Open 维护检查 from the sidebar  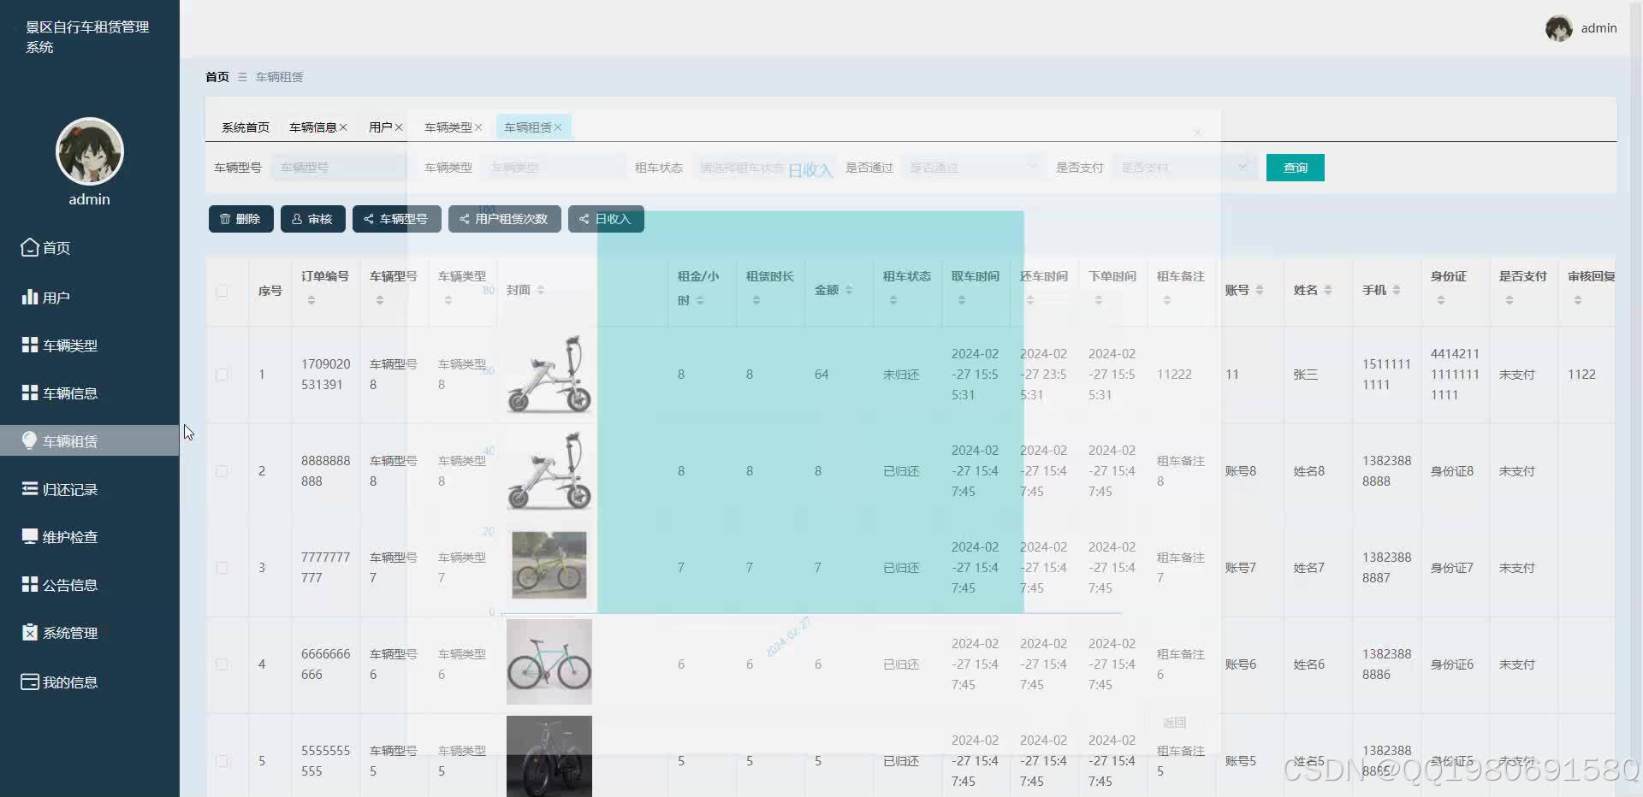point(71,536)
